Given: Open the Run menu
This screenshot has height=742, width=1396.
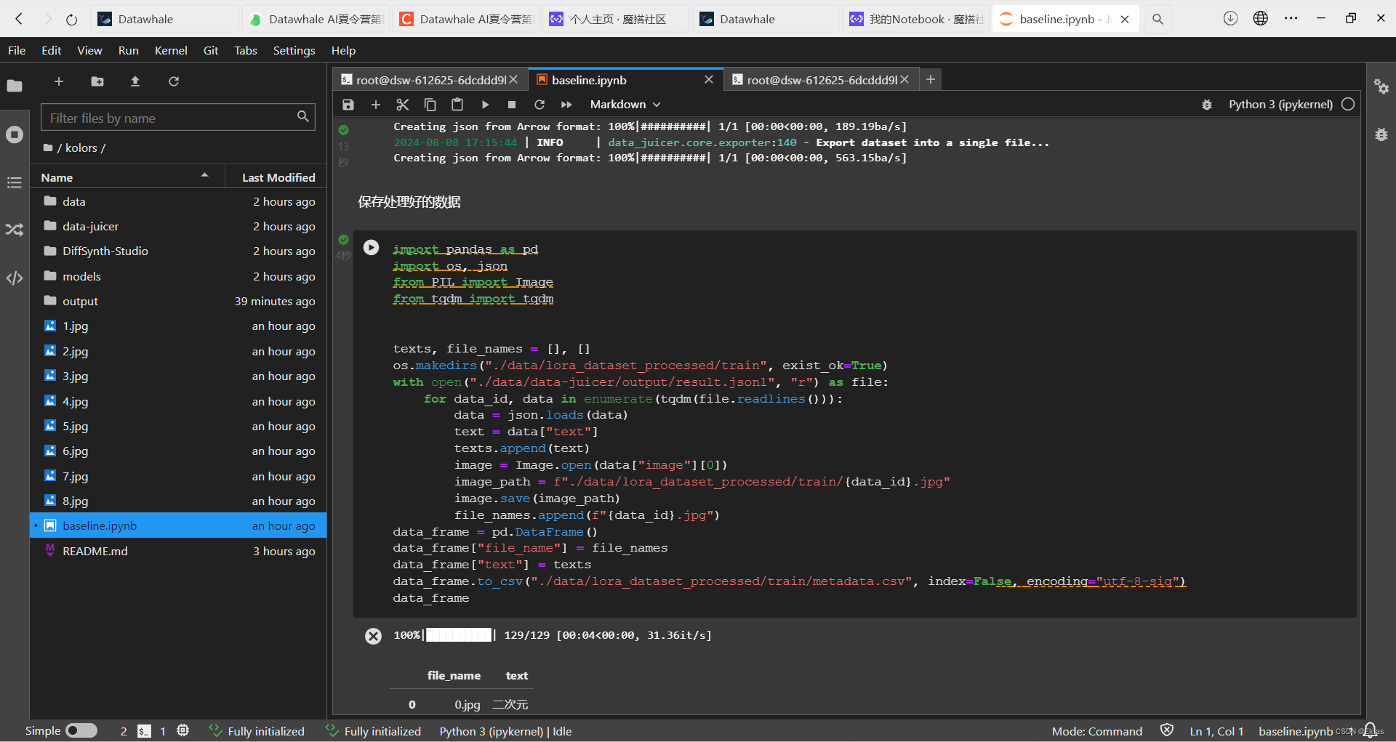Looking at the screenshot, I should (129, 50).
